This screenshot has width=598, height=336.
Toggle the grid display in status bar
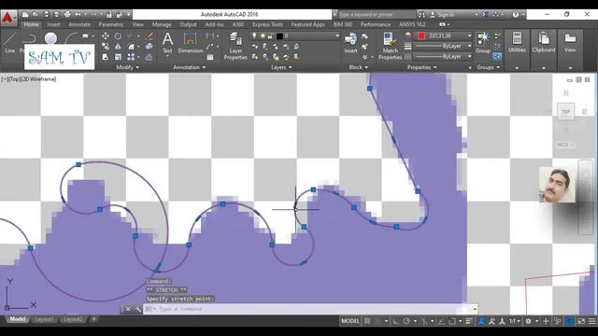[367, 321]
